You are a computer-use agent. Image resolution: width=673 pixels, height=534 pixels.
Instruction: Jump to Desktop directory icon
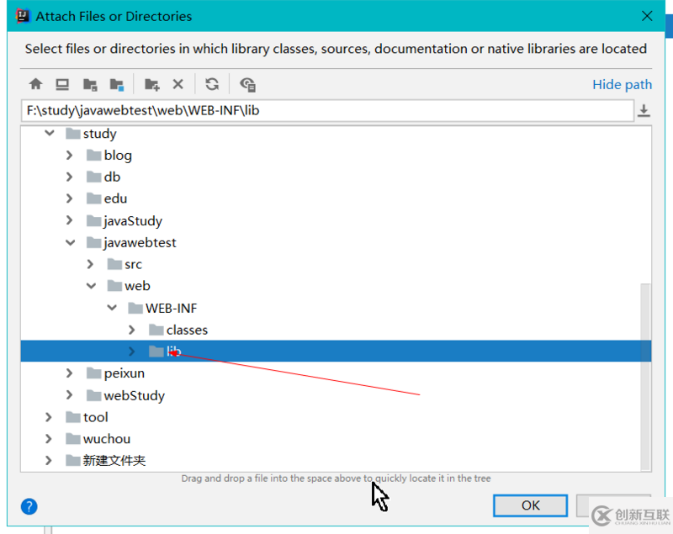click(62, 84)
